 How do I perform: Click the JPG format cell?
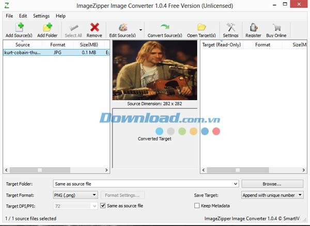57,53
